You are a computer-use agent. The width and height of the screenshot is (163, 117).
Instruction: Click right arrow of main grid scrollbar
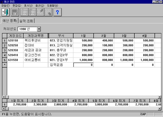[x=160, y=97]
